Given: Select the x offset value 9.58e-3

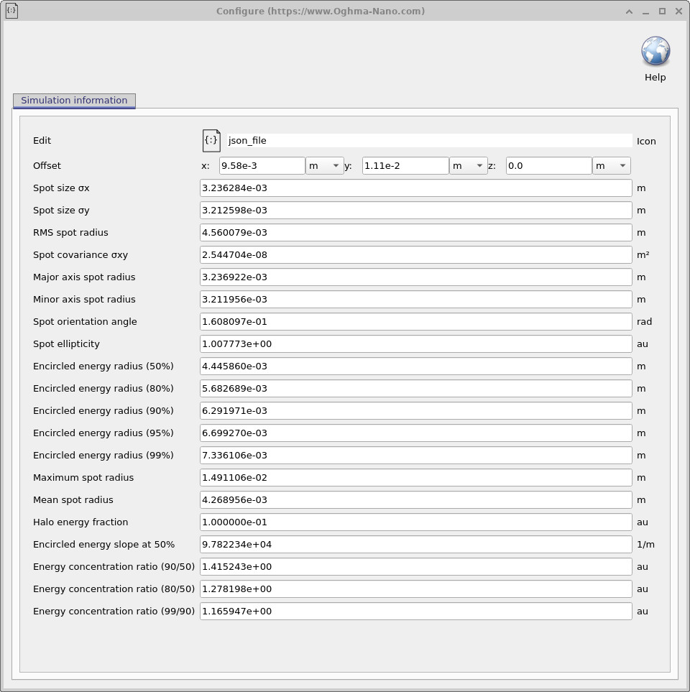Looking at the screenshot, I should pos(262,165).
